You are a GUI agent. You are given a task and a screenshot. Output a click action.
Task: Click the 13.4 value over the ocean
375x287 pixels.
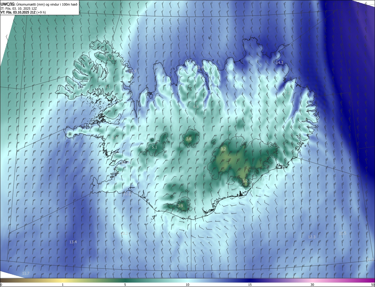73,242
